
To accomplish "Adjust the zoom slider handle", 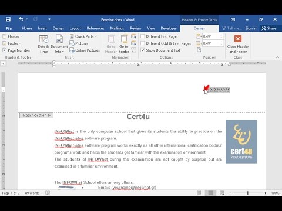I will tap(247, 193).
